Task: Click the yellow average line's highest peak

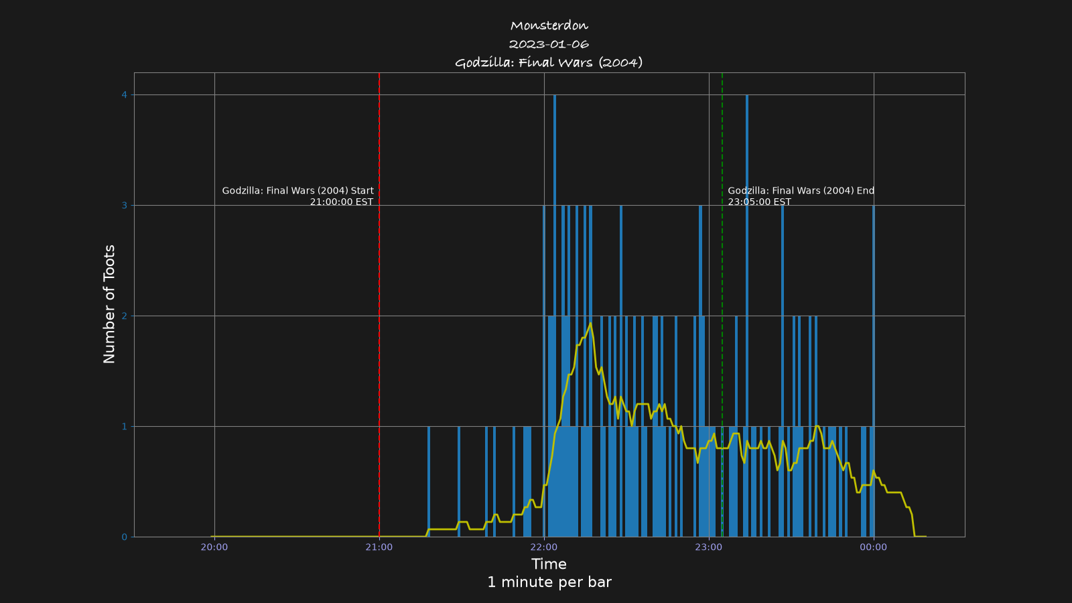Action: tap(590, 324)
